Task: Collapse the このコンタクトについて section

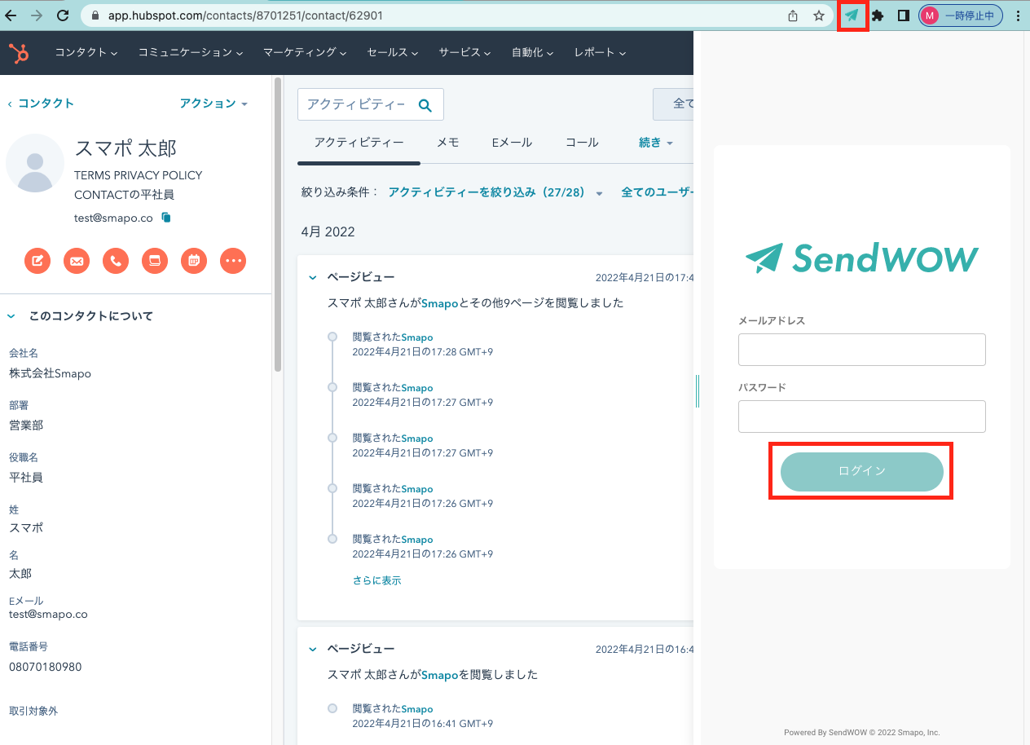Action: [11, 316]
